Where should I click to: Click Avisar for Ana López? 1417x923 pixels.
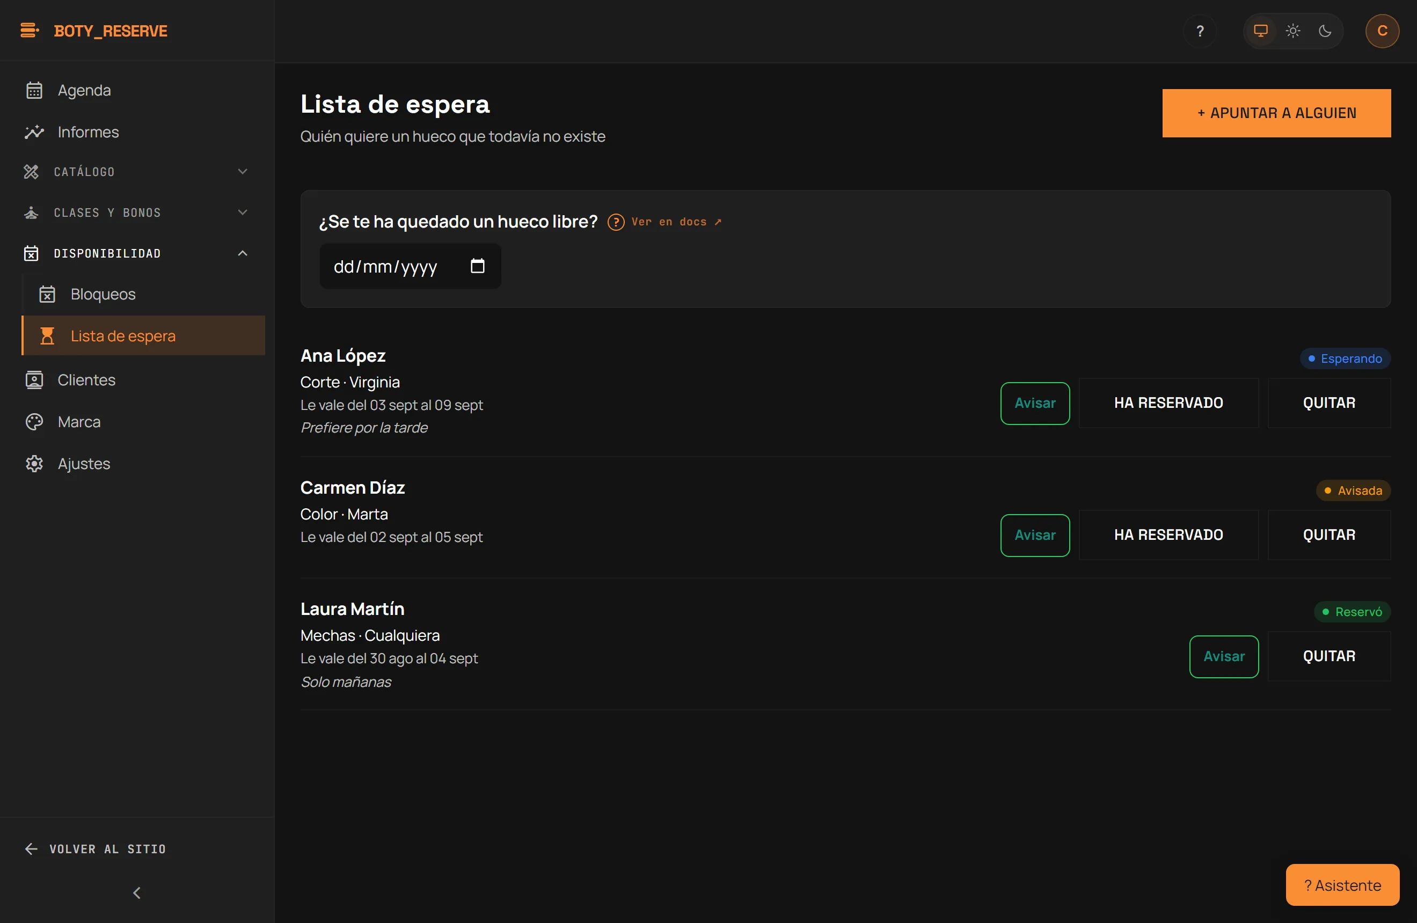coord(1035,403)
